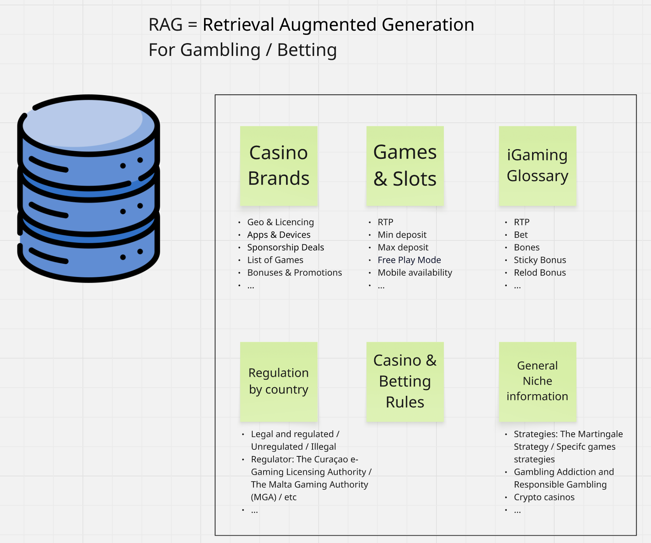This screenshot has width=651, height=543.
Task: Click the 'Strategies: The Martingale Strategy' bullet
Action: (568, 447)
